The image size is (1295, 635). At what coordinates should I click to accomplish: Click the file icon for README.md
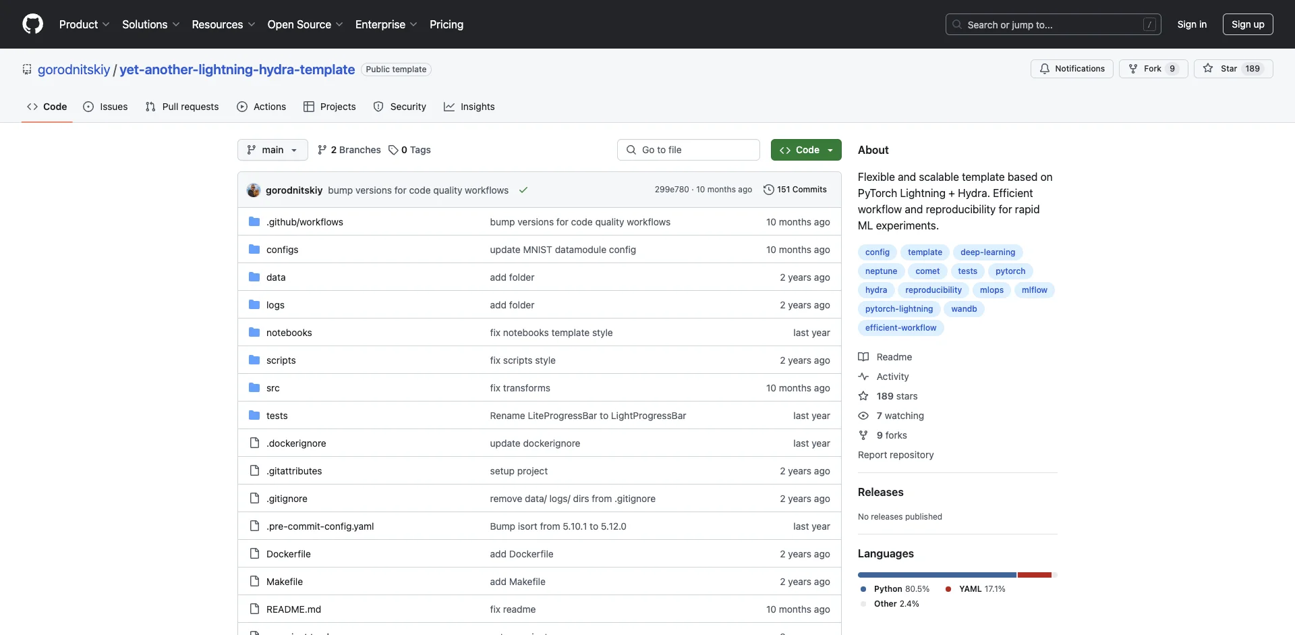tap(254, 609)
